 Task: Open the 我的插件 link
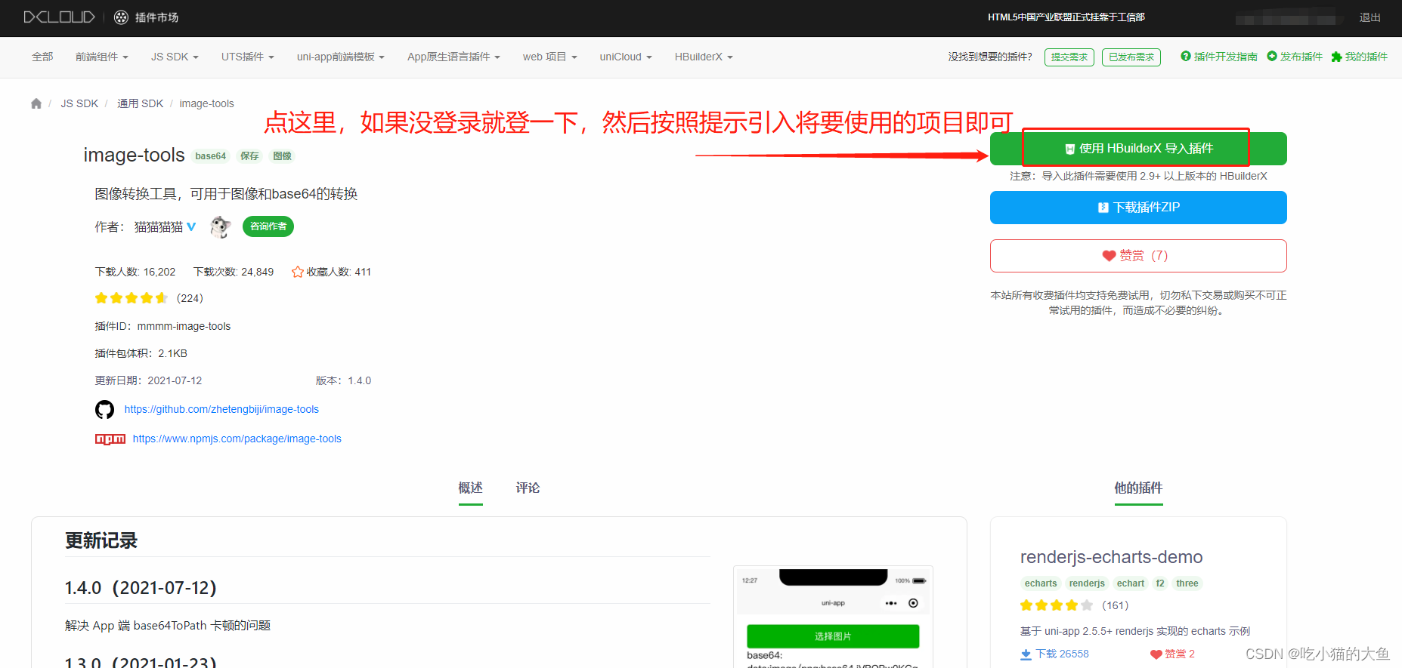[x=1366, y=57]
